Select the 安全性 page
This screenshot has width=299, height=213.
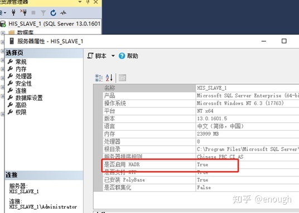pyautogui.click(x=23, y=83)
